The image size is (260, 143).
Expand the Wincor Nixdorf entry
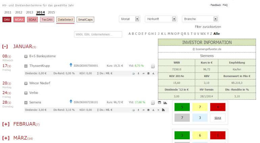(x=26, y=83)
